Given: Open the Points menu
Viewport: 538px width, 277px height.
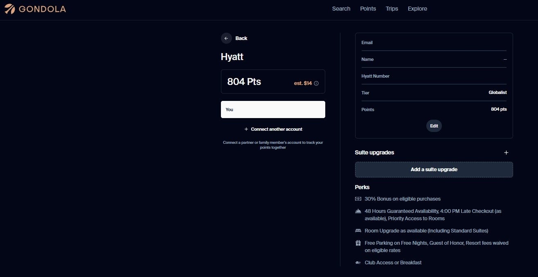Looking at the screenshot, I should [368, 9].
